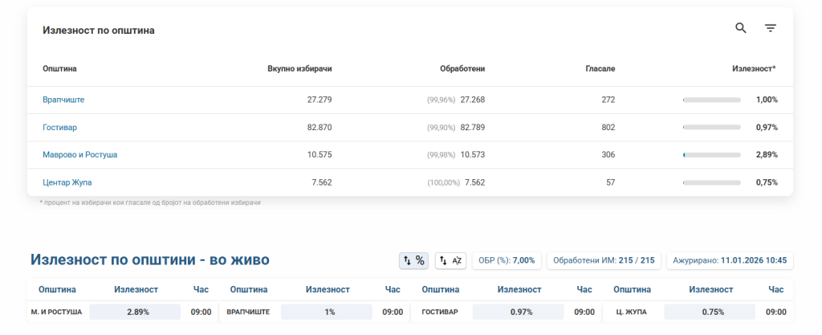Open the filter list icon

(770, 29)
